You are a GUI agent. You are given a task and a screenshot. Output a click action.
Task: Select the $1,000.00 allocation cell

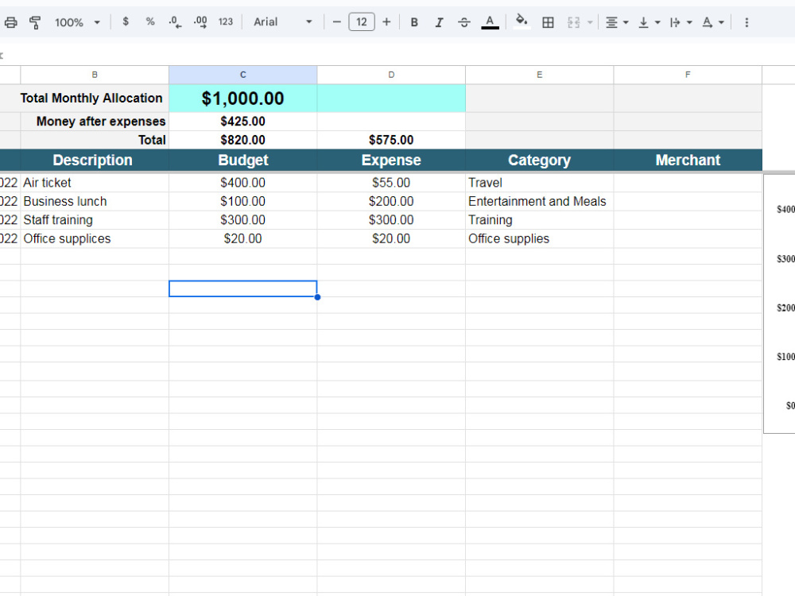pos(242,99)
